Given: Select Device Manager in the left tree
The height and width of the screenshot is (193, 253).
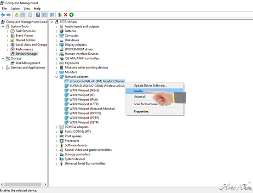Looking at the screenshot, I should click(27, 54).
